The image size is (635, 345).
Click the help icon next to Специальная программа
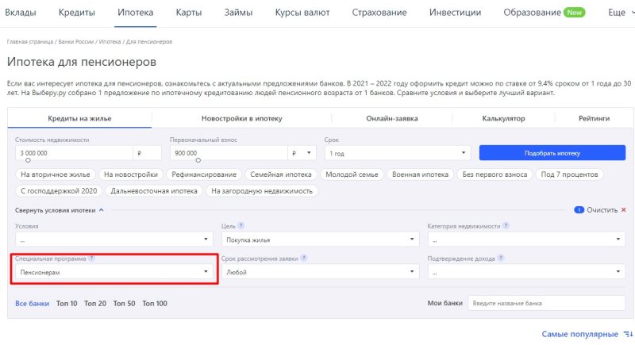92,259
